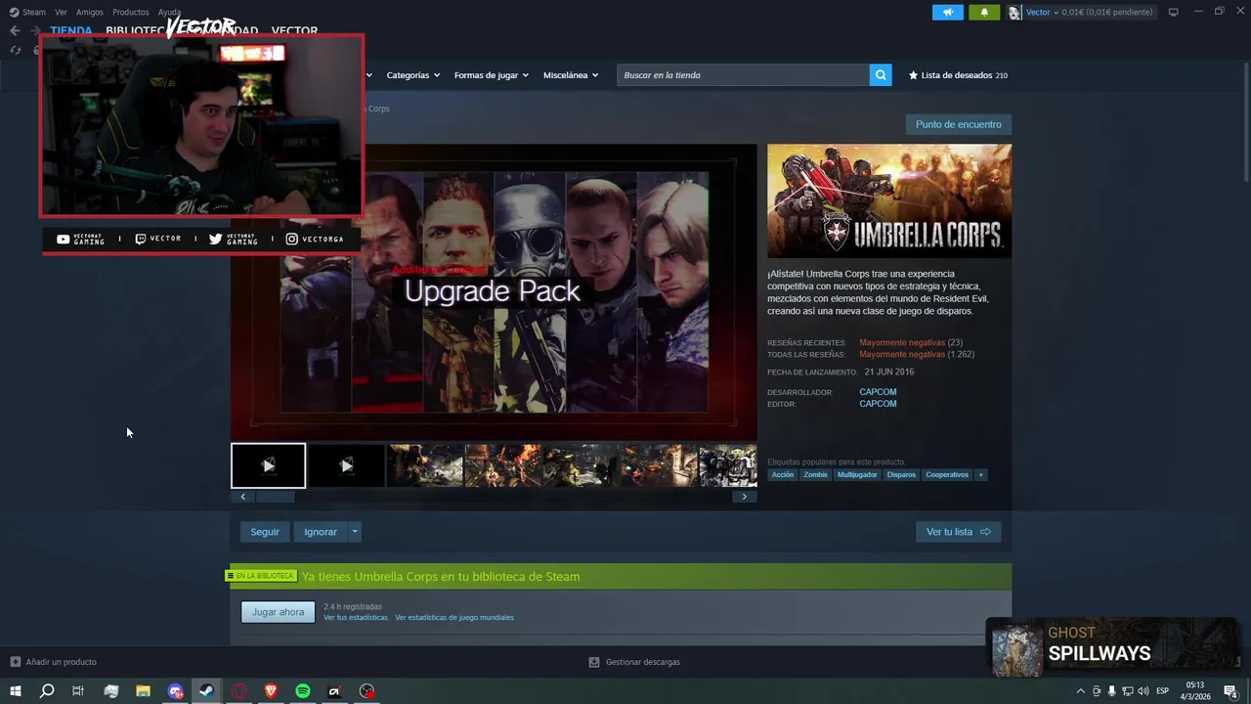Switch to the TIENDA tab

(x=71, y=30)
